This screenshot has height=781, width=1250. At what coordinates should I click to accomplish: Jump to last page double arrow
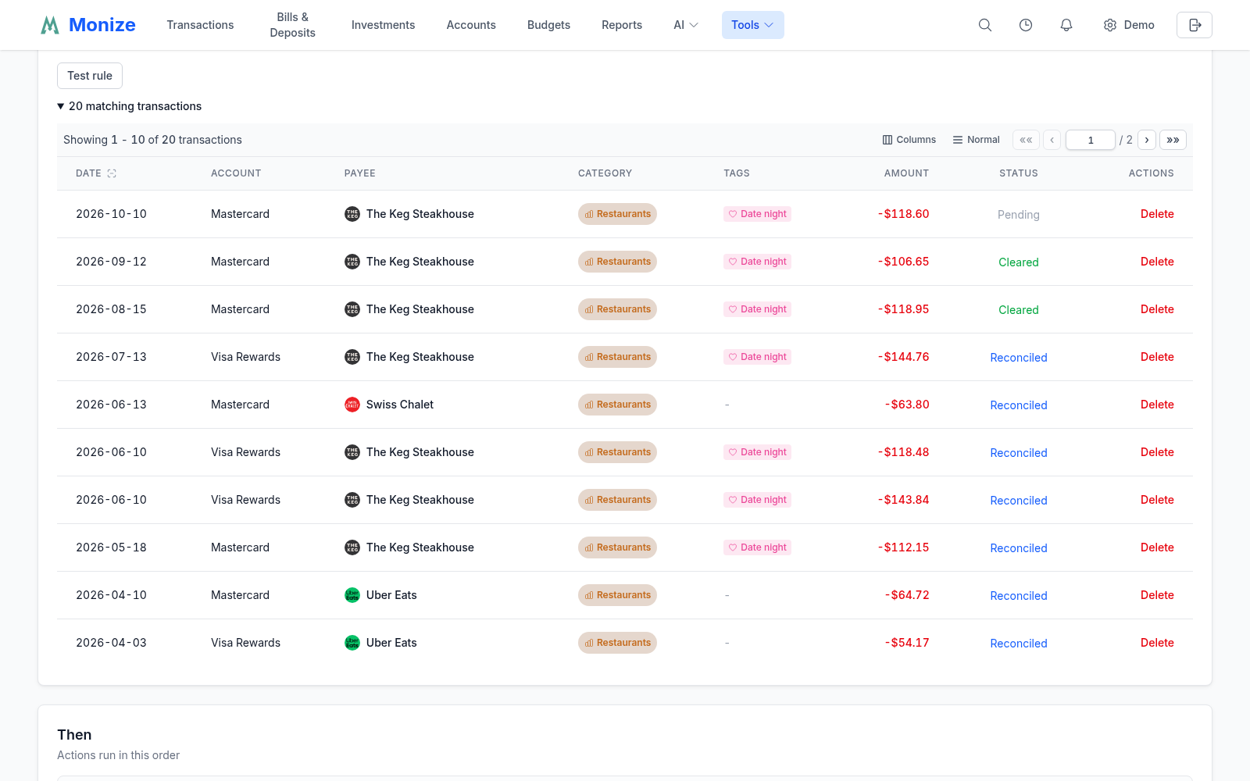pyautogui.click(x=1173, y=140)
